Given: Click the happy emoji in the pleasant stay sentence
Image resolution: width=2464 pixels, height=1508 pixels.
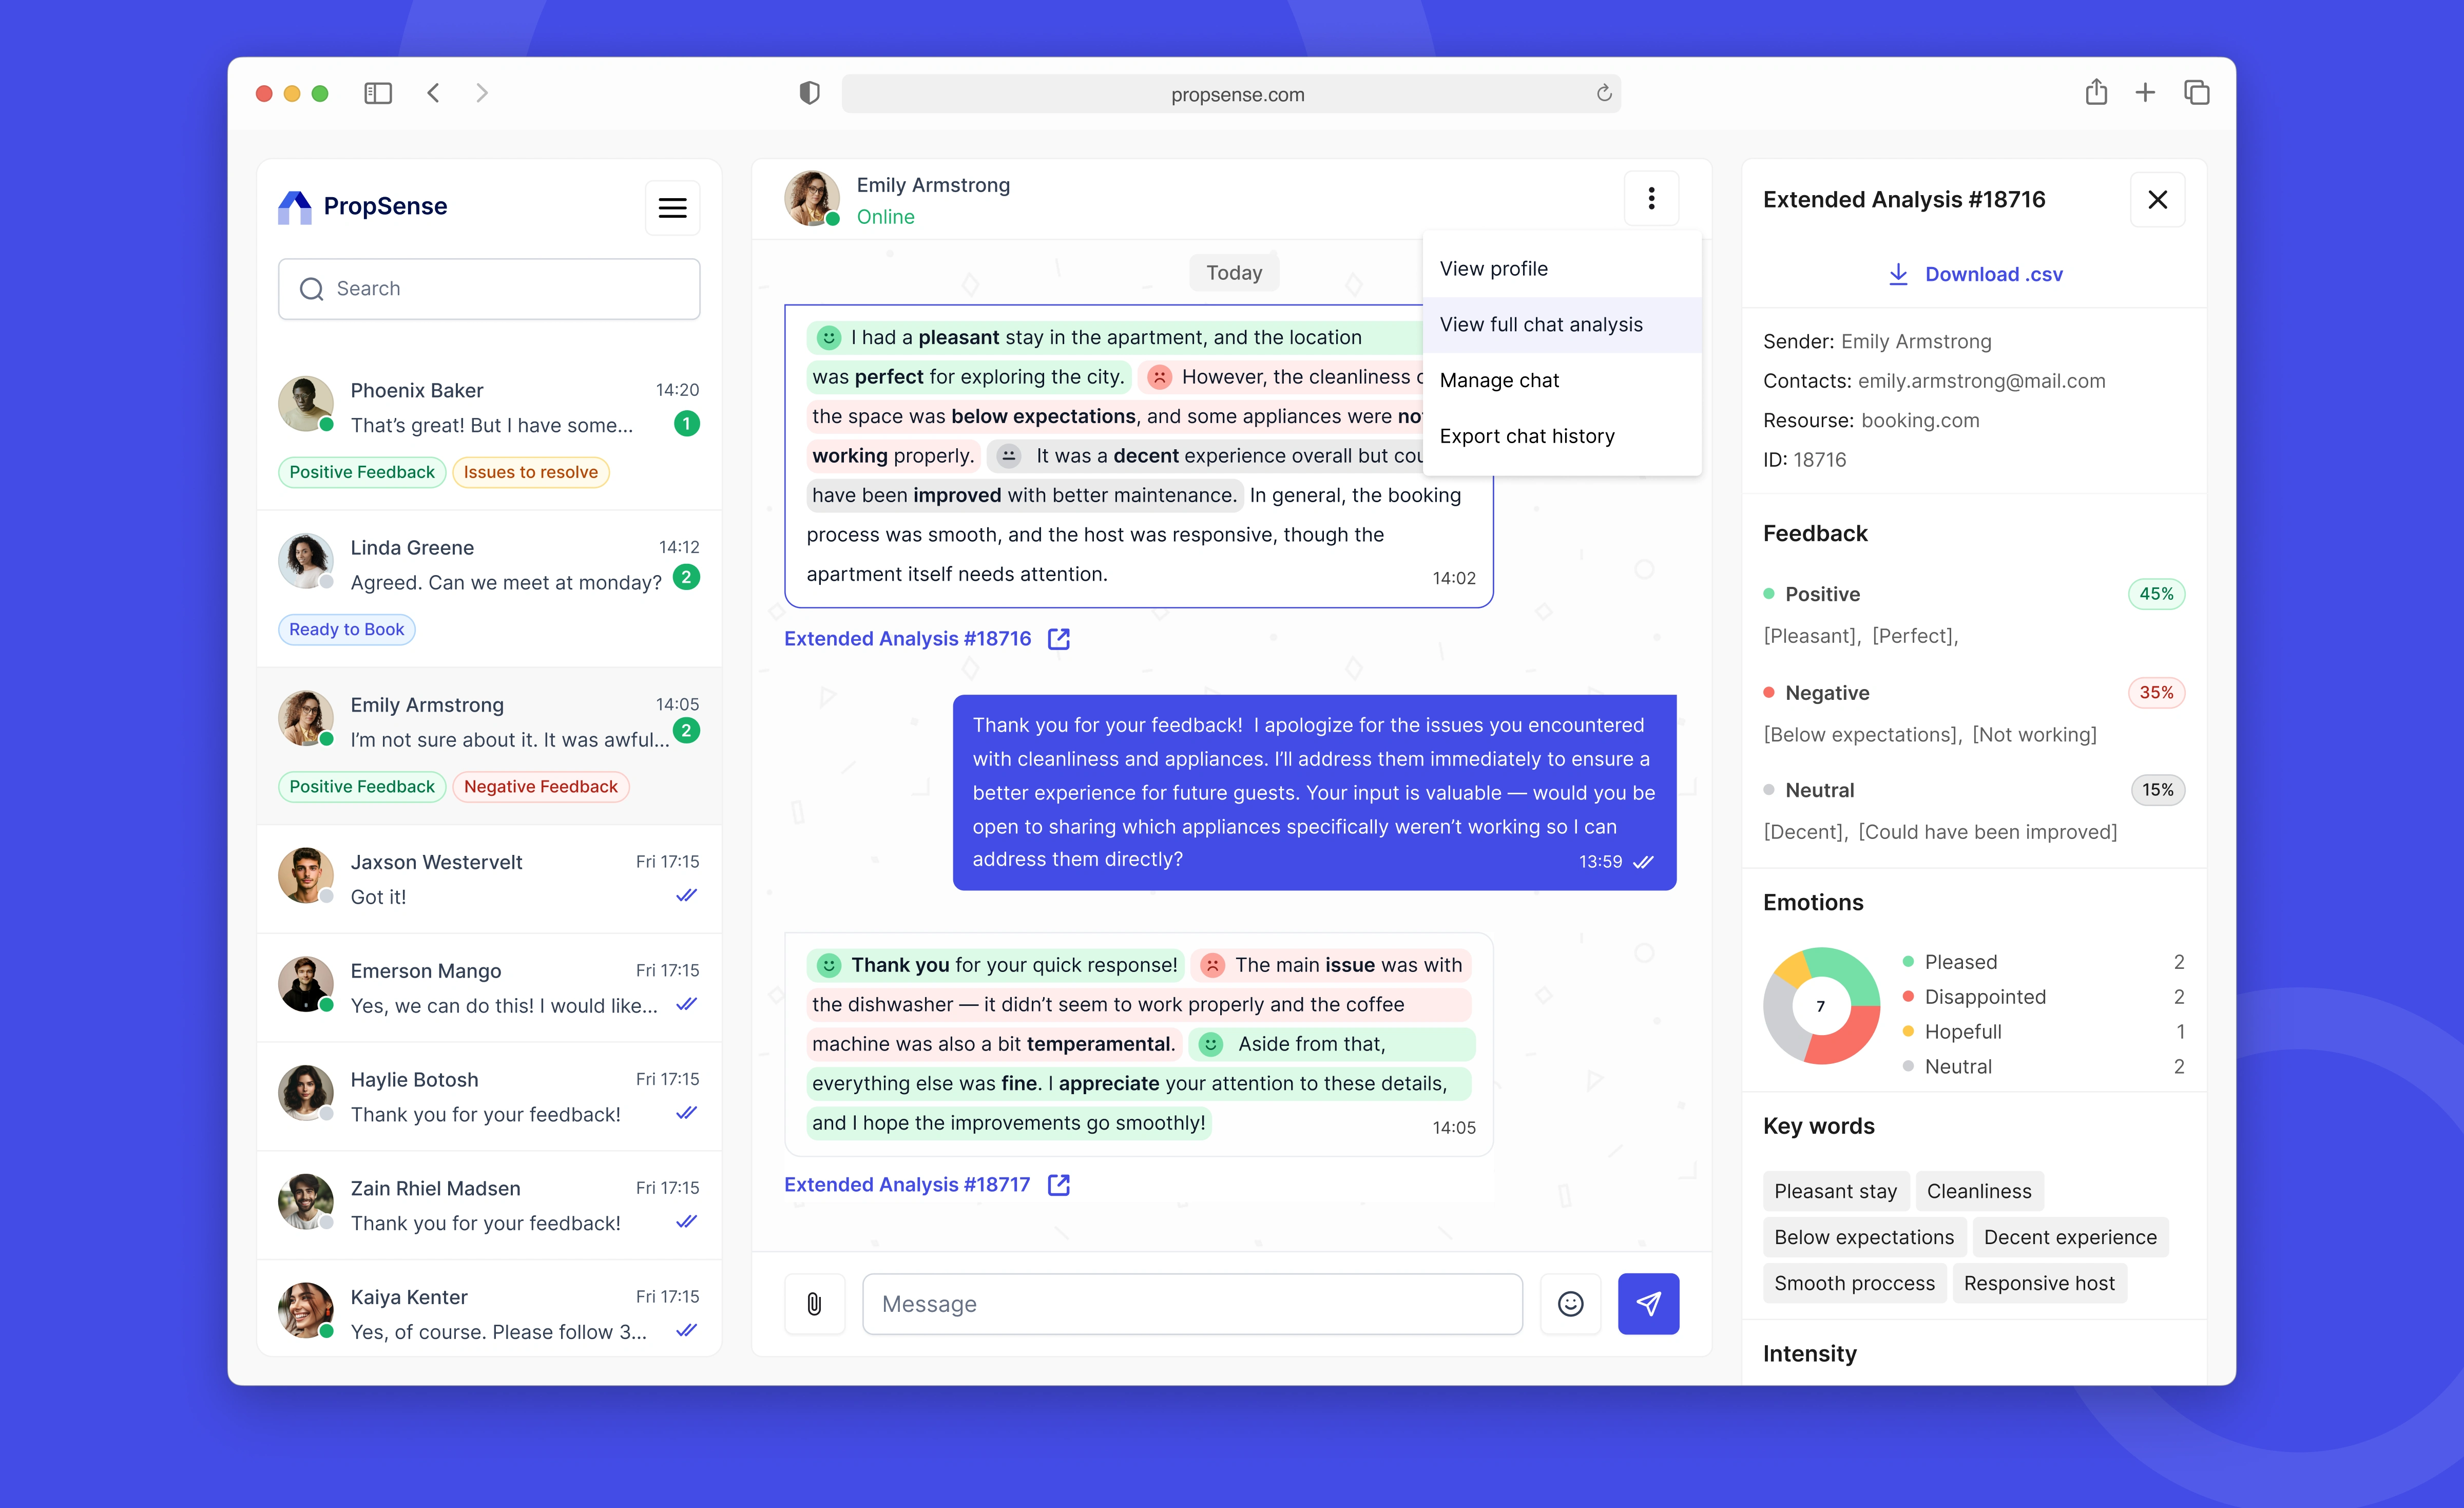Looking at the screenshot, I should (x=829, y=338).
